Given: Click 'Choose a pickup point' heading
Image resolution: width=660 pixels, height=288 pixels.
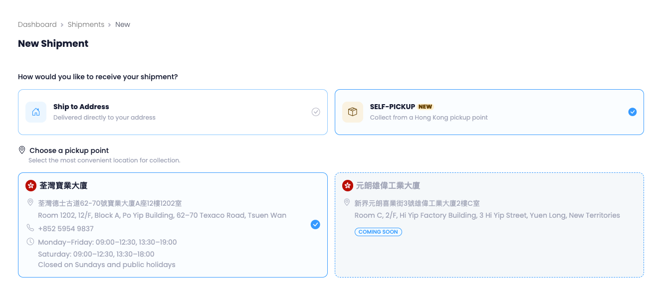Looking at the screenshot, I should coord(69,150).
